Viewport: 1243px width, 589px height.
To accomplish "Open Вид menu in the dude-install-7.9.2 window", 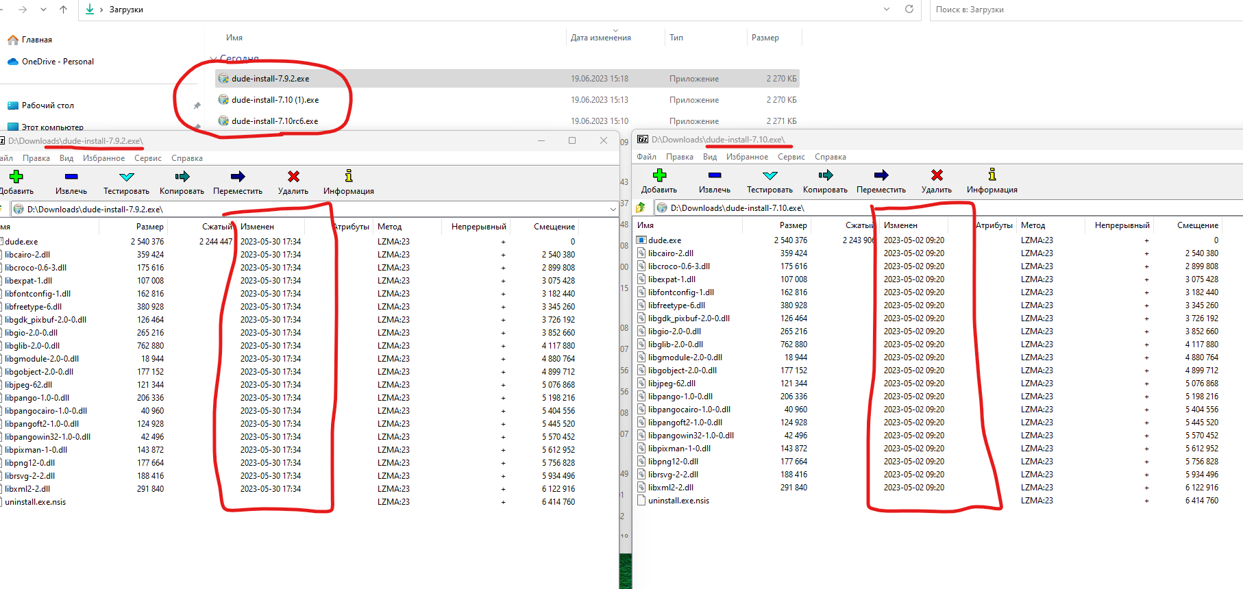I will tap(66, 158).
